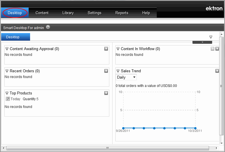Open the Help menu
This screenshot has height=152, width=225.
(146, 13)
